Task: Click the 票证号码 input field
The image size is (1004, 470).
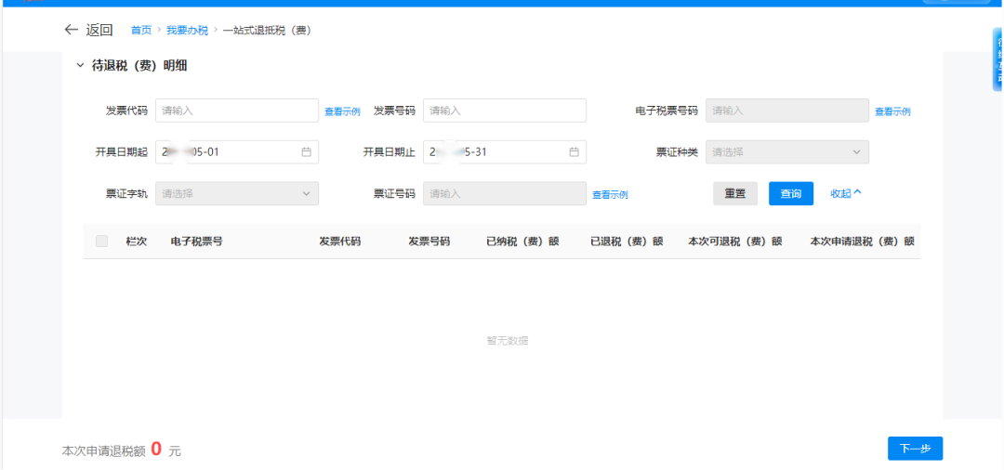Action: [505, 193]
